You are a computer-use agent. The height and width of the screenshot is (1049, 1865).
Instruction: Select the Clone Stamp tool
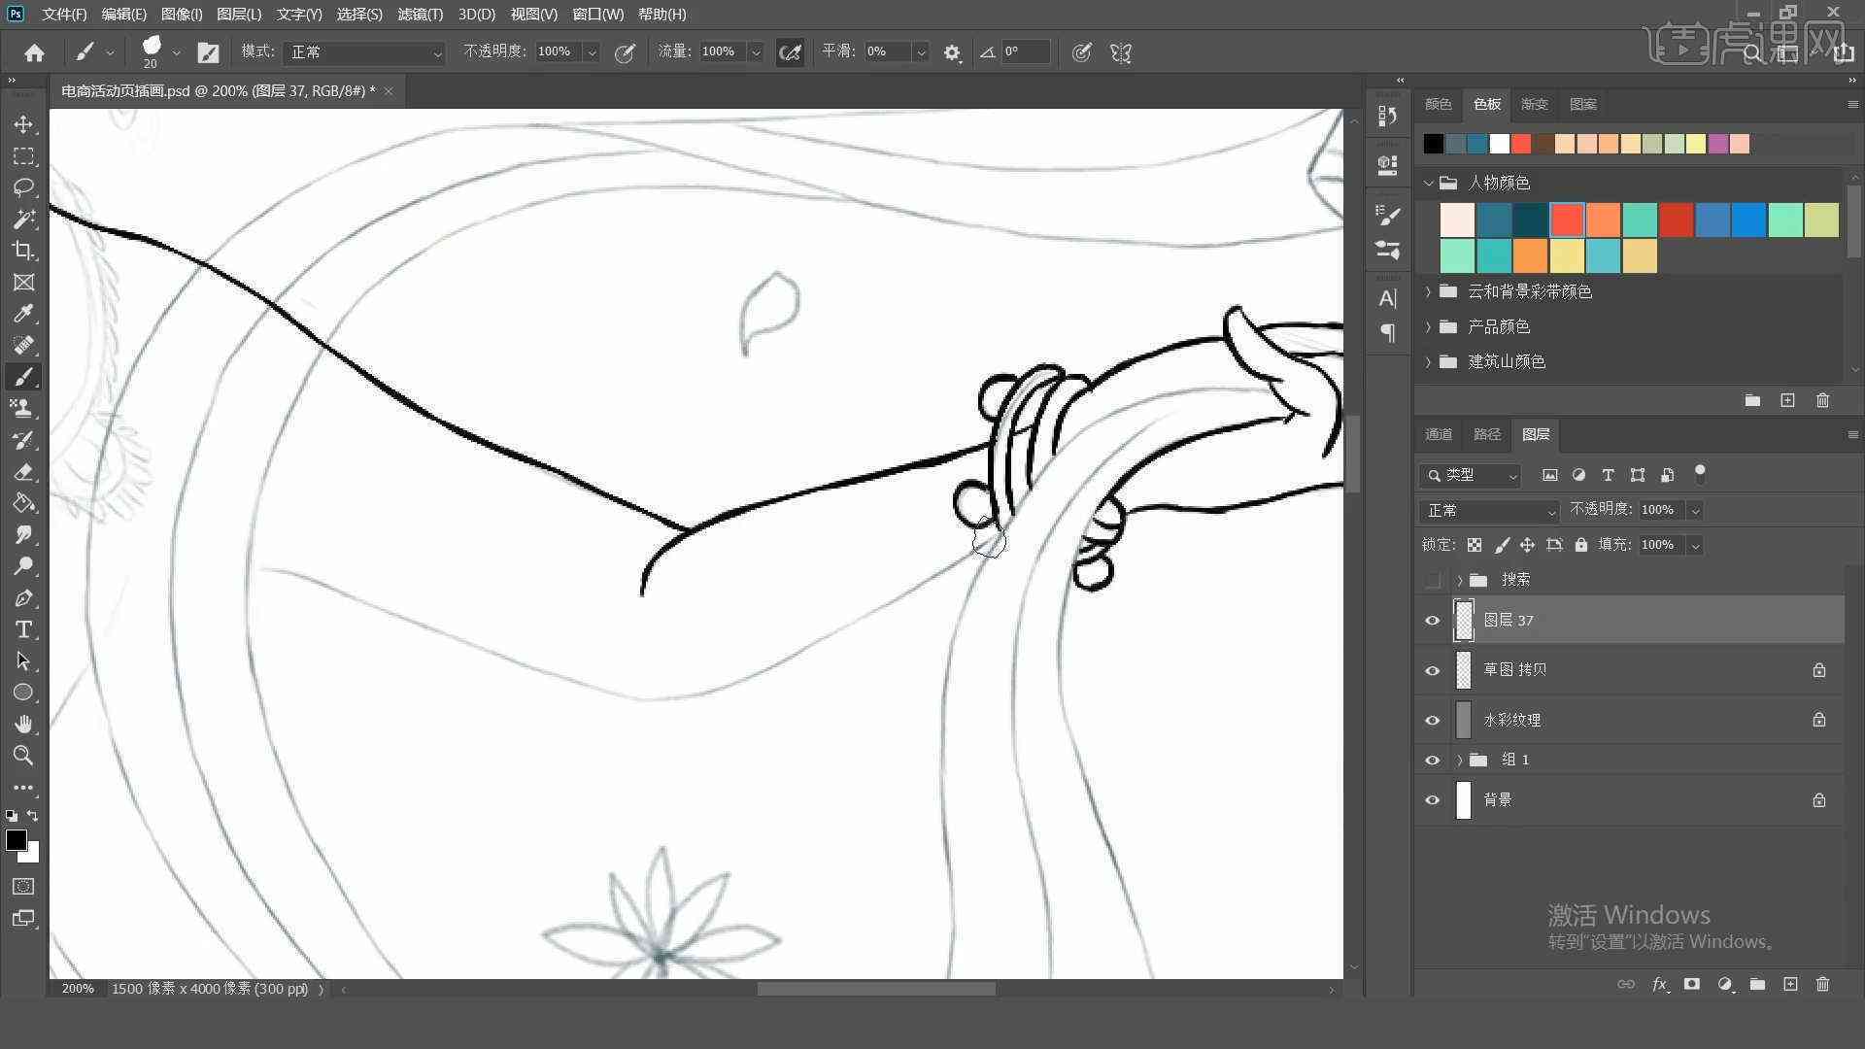pyautogui.click(x=23, y=409)
